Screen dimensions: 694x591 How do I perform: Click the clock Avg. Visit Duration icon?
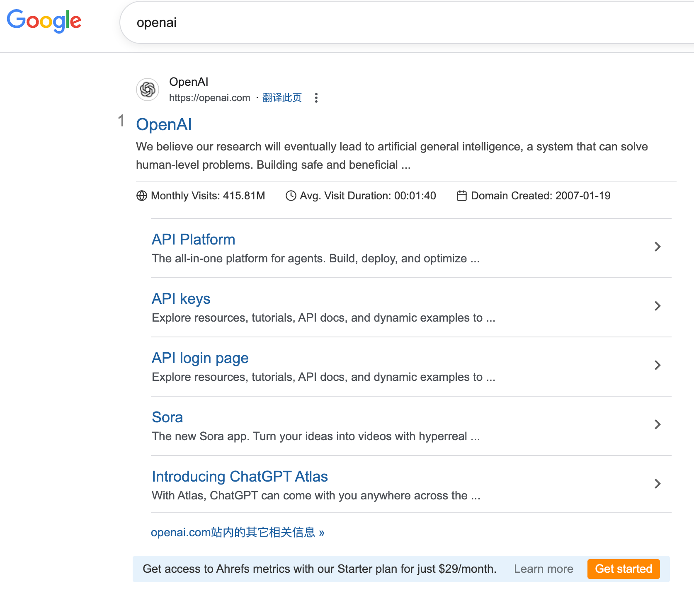pos(291,196)
